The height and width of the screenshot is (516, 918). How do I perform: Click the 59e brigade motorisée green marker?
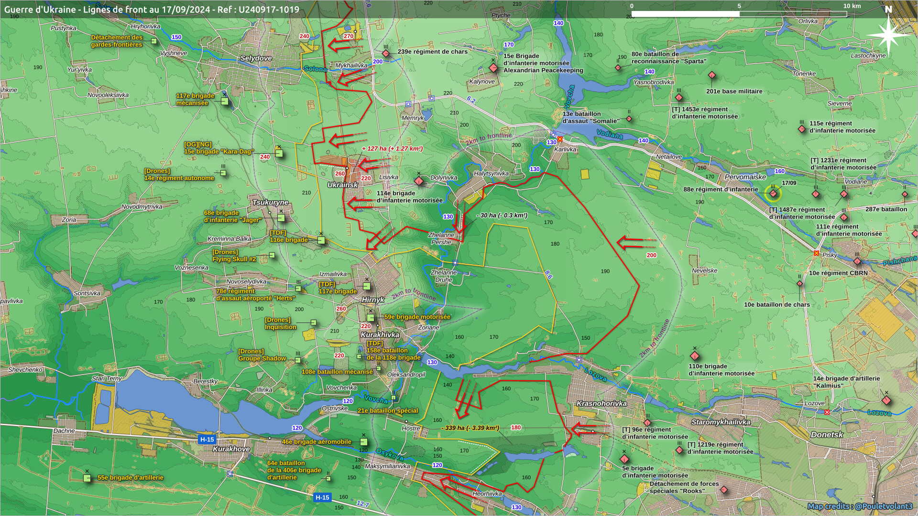[x=371, y=318]
